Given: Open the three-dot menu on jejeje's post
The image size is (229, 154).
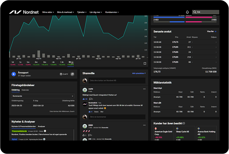Looking at the screenshot, I should 144,125.
